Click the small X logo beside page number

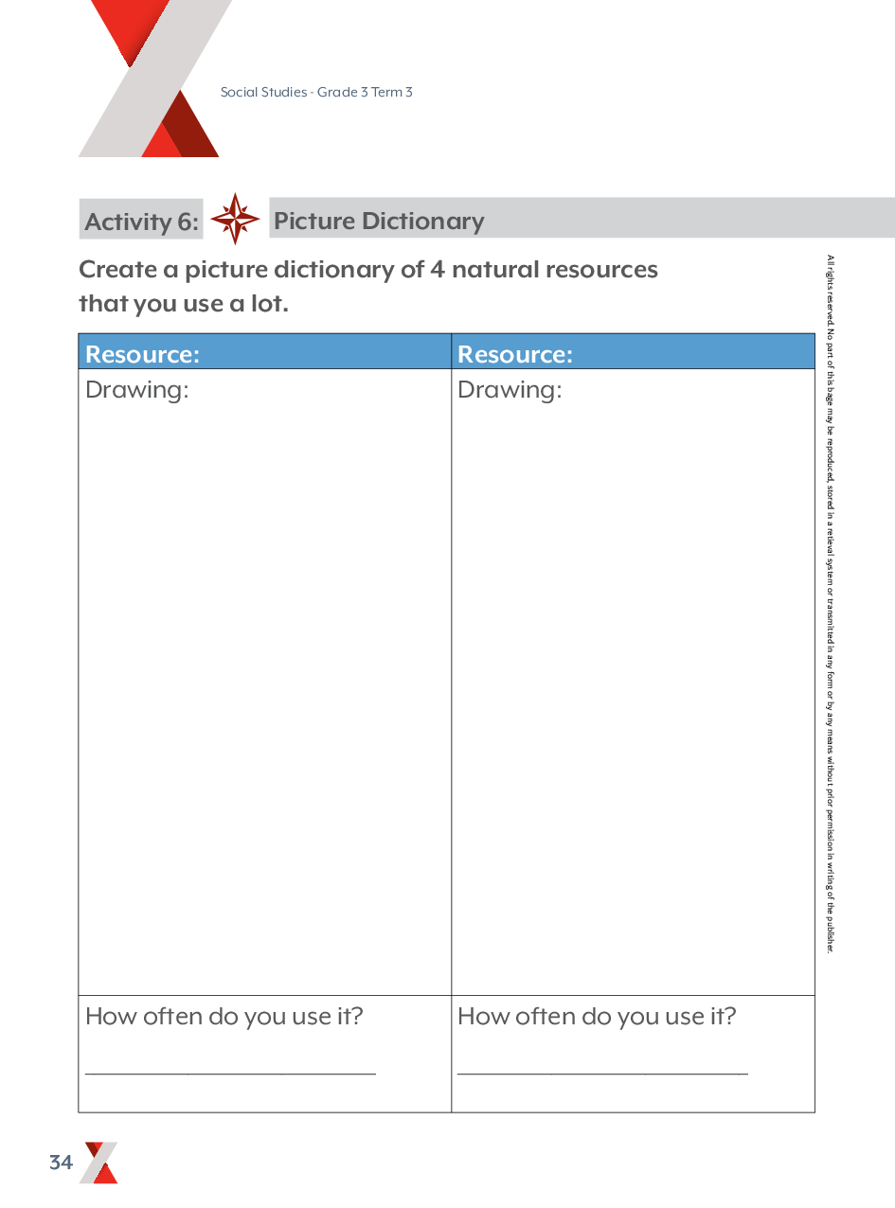coord(99,1163)
